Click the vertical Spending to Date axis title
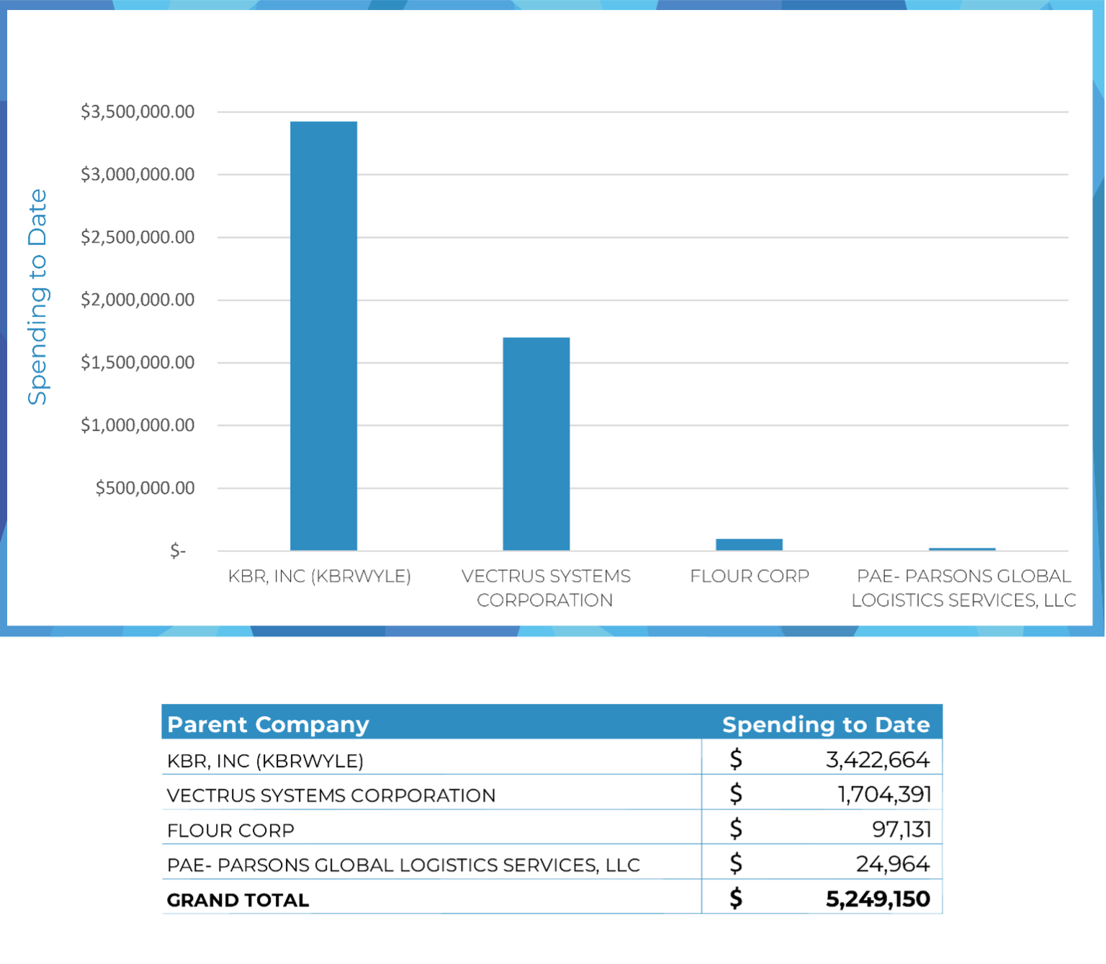The height and width of the screenshot is (964, 1106). (x=37, y=297)
